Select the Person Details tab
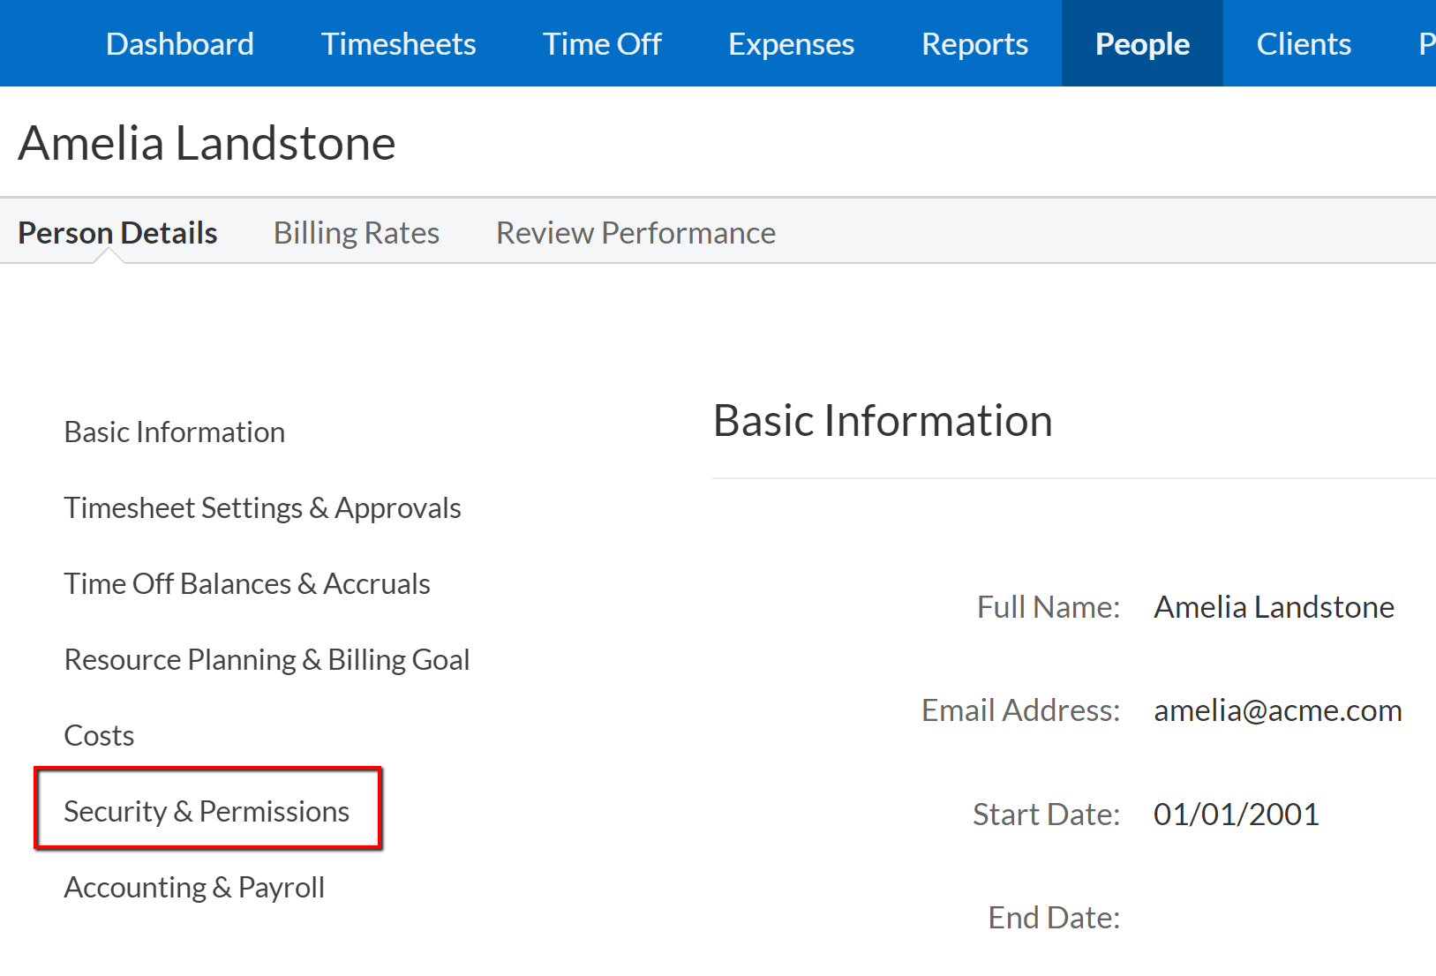 [x=117, y=233]
